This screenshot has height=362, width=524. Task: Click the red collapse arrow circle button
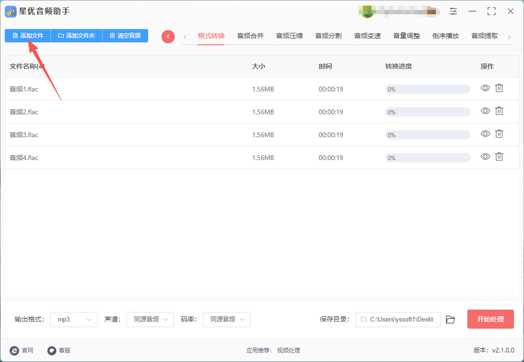point(168,36)
